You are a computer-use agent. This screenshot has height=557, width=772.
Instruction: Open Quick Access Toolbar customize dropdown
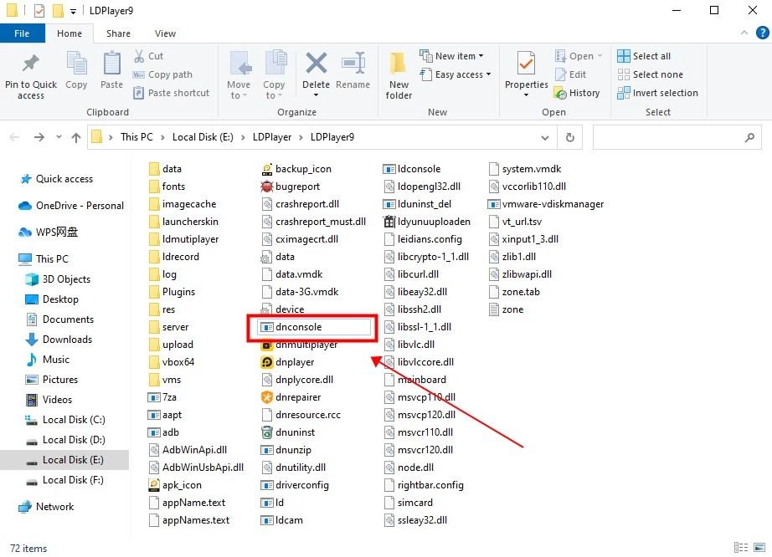[x=73, y=11]
